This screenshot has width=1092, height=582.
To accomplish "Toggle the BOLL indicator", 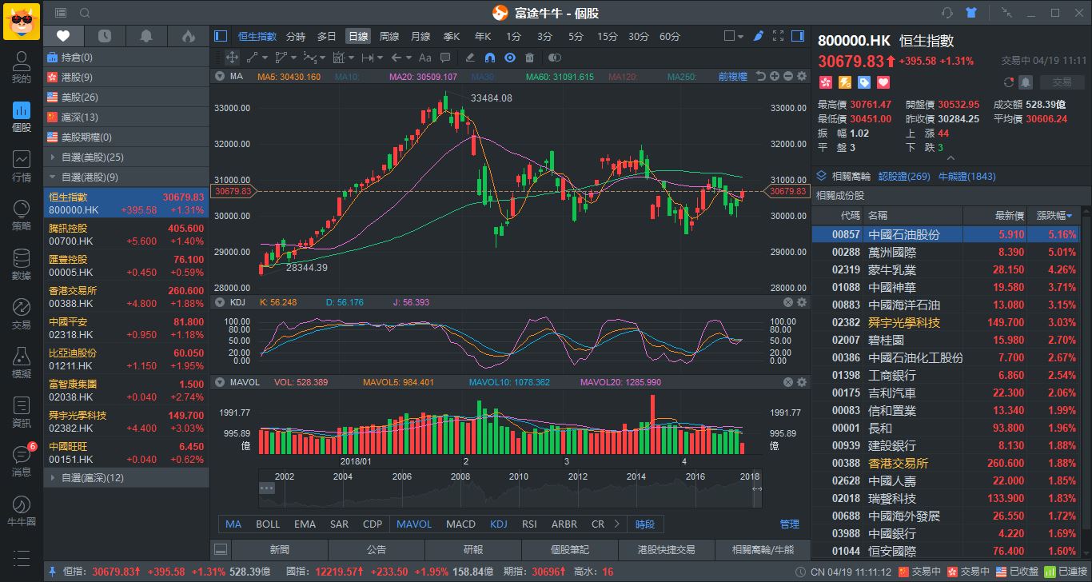I will coord(268,524).
